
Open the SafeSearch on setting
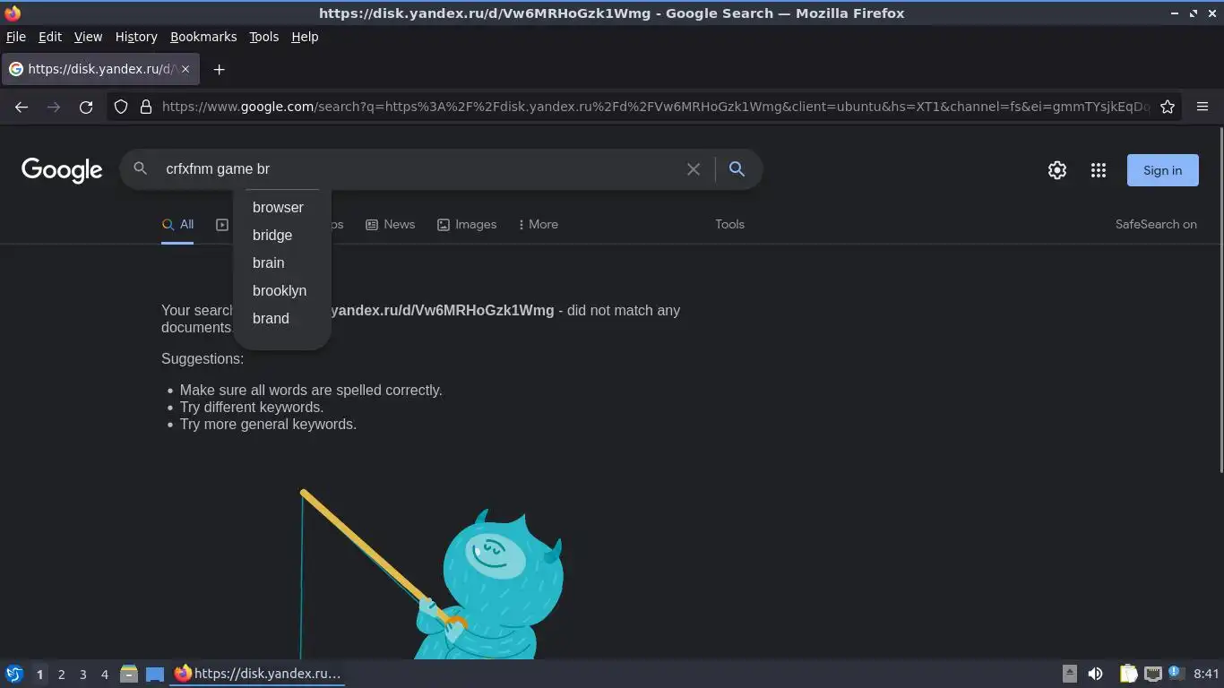[1156, 224]
